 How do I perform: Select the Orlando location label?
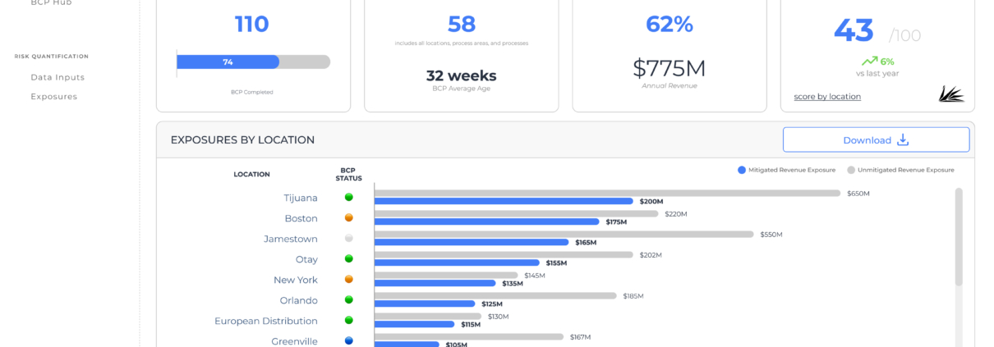(x=299, y=300)
